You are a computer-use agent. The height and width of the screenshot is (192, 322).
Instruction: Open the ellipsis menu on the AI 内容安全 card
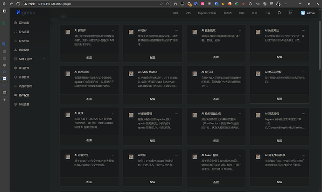(x=113, y=155)
